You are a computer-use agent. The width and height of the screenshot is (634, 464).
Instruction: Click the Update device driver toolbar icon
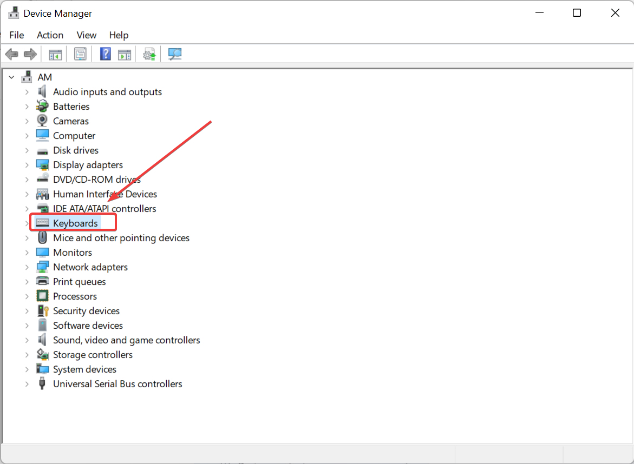click(149, 54)
